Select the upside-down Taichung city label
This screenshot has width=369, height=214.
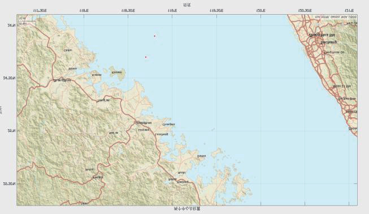point(328,42)
